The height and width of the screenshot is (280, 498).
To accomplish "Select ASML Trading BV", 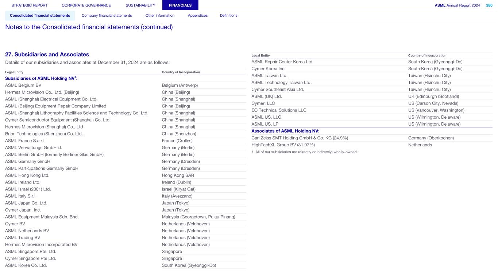I will 23,237.
